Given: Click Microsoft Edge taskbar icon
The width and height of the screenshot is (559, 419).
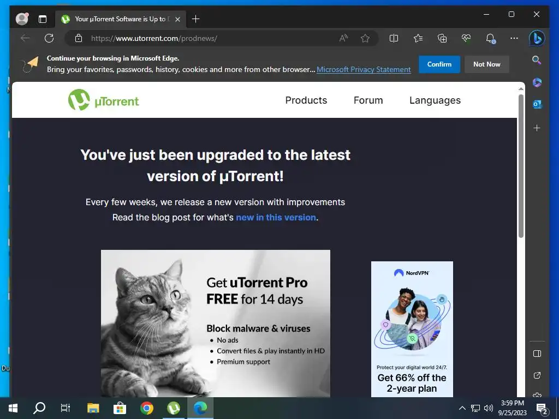Looking at the screenshot, I should [x=200, y=408].
